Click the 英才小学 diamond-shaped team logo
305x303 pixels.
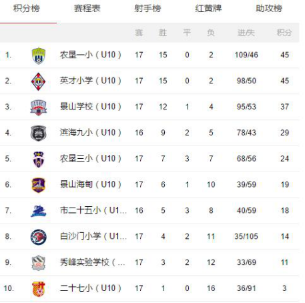click(38, 81)
